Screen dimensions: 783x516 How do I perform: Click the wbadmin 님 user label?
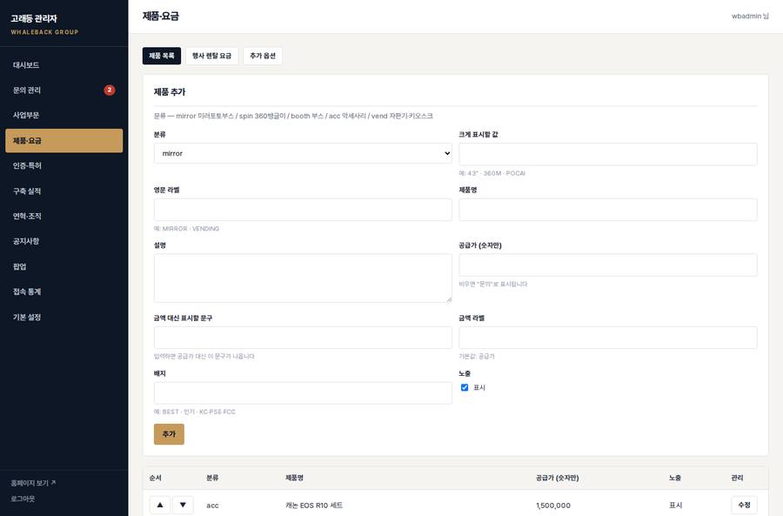coord(750,16)
